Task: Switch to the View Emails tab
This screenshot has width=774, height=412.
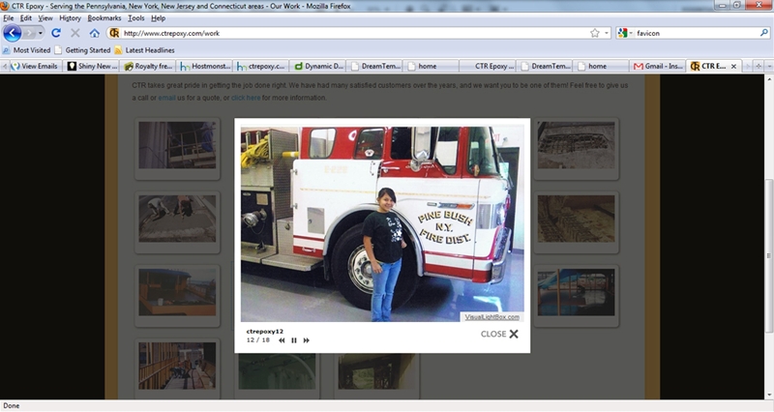Action: (35, 66)
